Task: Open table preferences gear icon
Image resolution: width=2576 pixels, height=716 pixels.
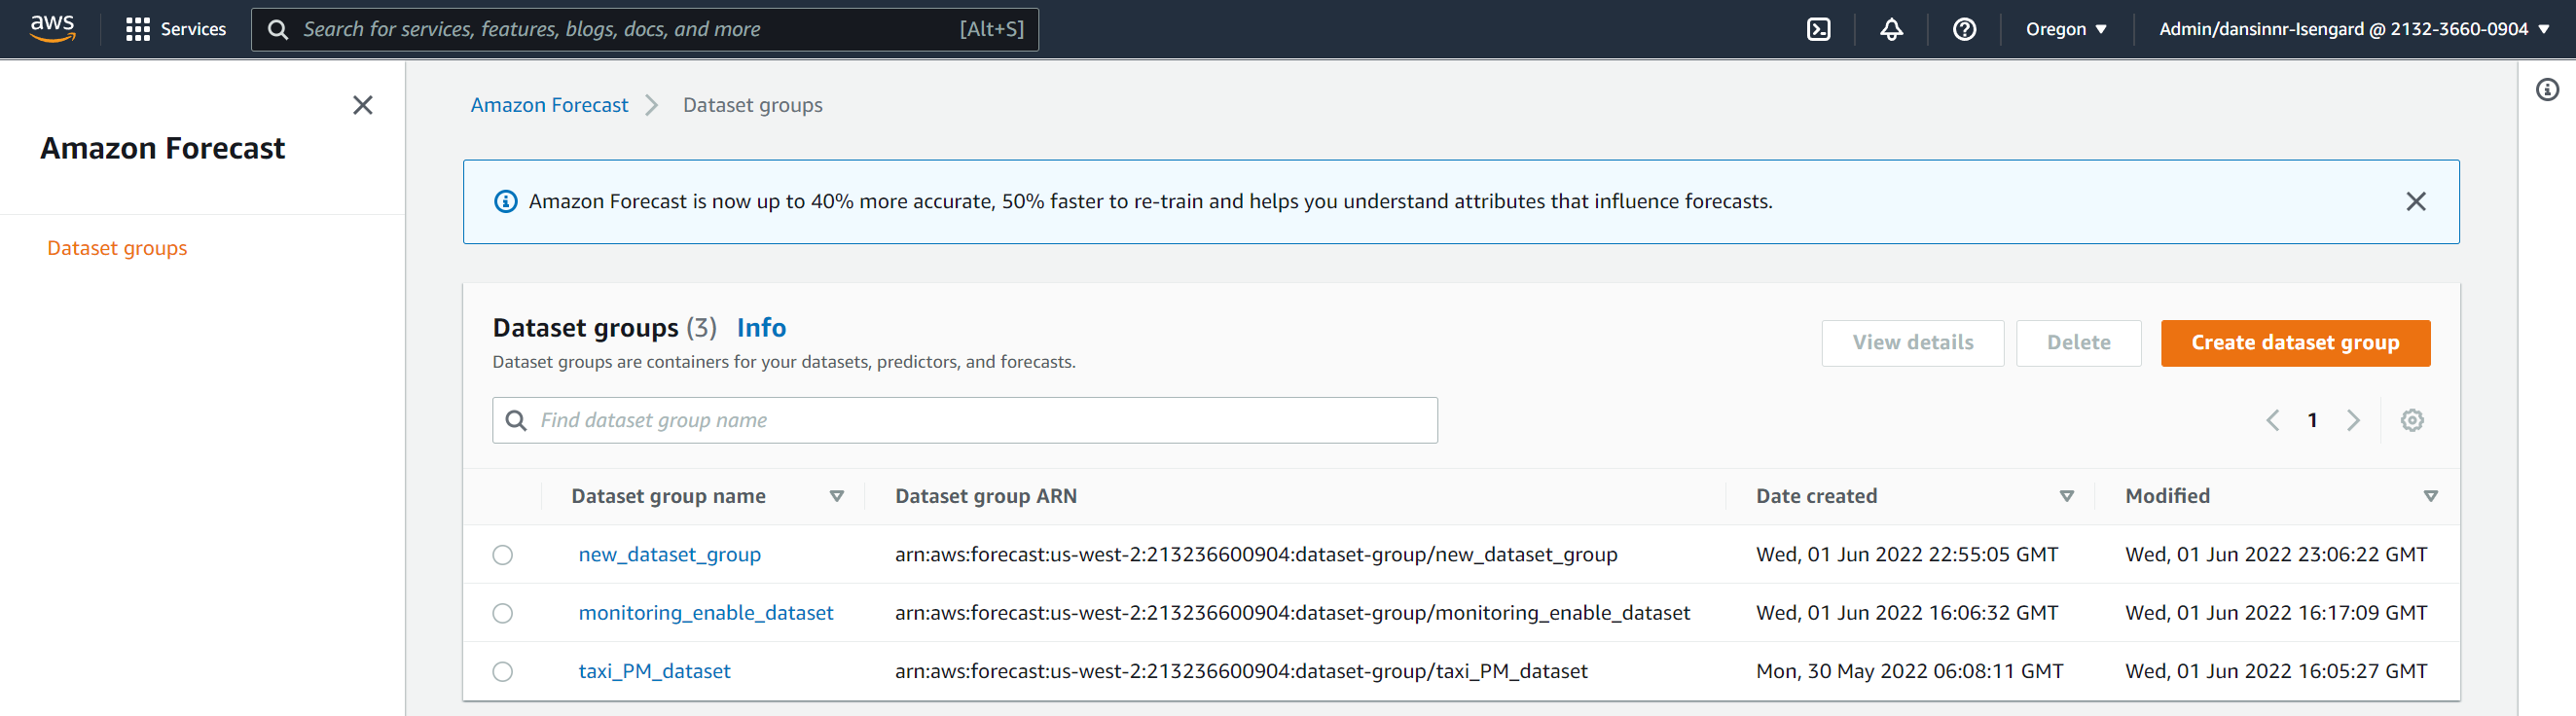Action: point(2412,420)
